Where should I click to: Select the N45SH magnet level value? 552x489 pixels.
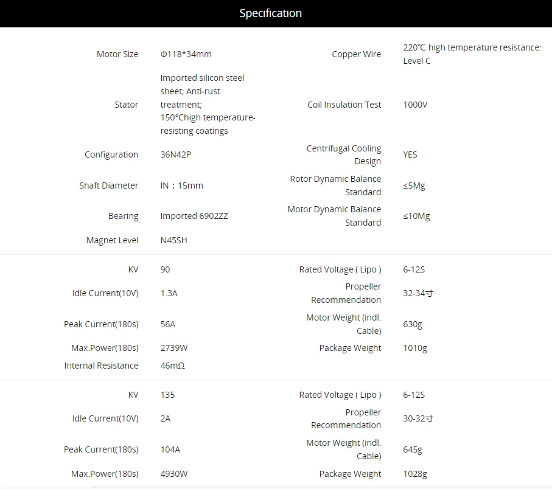174,240
